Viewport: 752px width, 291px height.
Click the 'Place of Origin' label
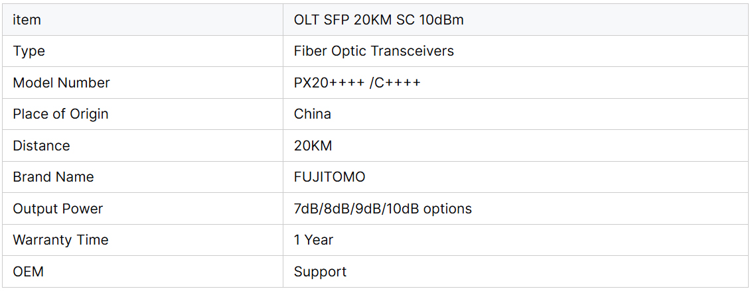click(60, 114)
